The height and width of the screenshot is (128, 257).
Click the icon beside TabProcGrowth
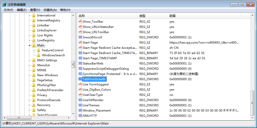(80, 79)
